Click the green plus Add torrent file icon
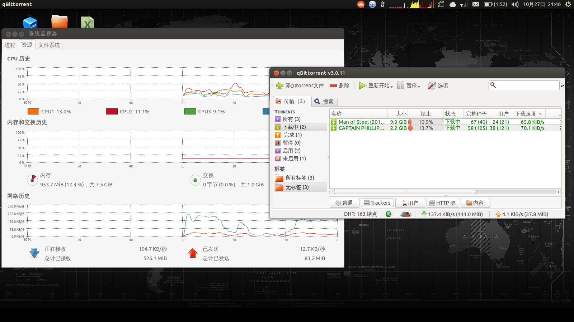This screenshot has height=322, width=574. (280, 86)
